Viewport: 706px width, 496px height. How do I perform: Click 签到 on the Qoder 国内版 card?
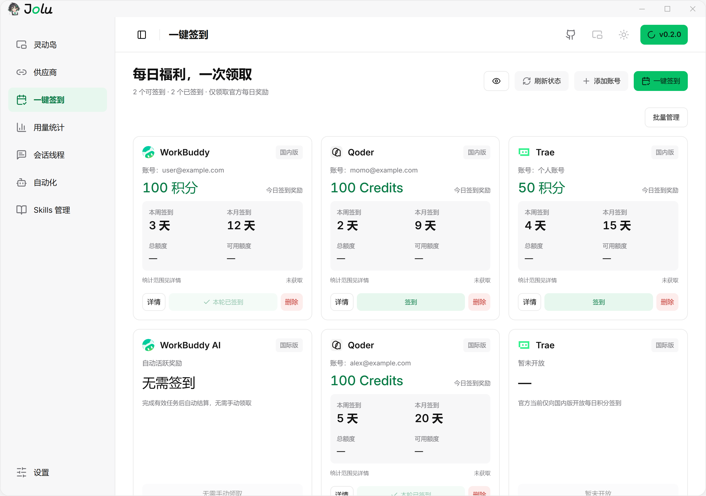click(411, 302)
